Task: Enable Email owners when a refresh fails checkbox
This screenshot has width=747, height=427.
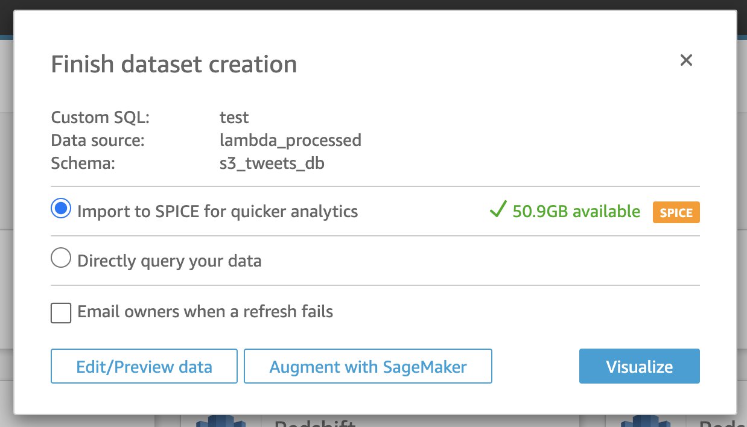Action: pyautogui.click(x=61, y=312)
